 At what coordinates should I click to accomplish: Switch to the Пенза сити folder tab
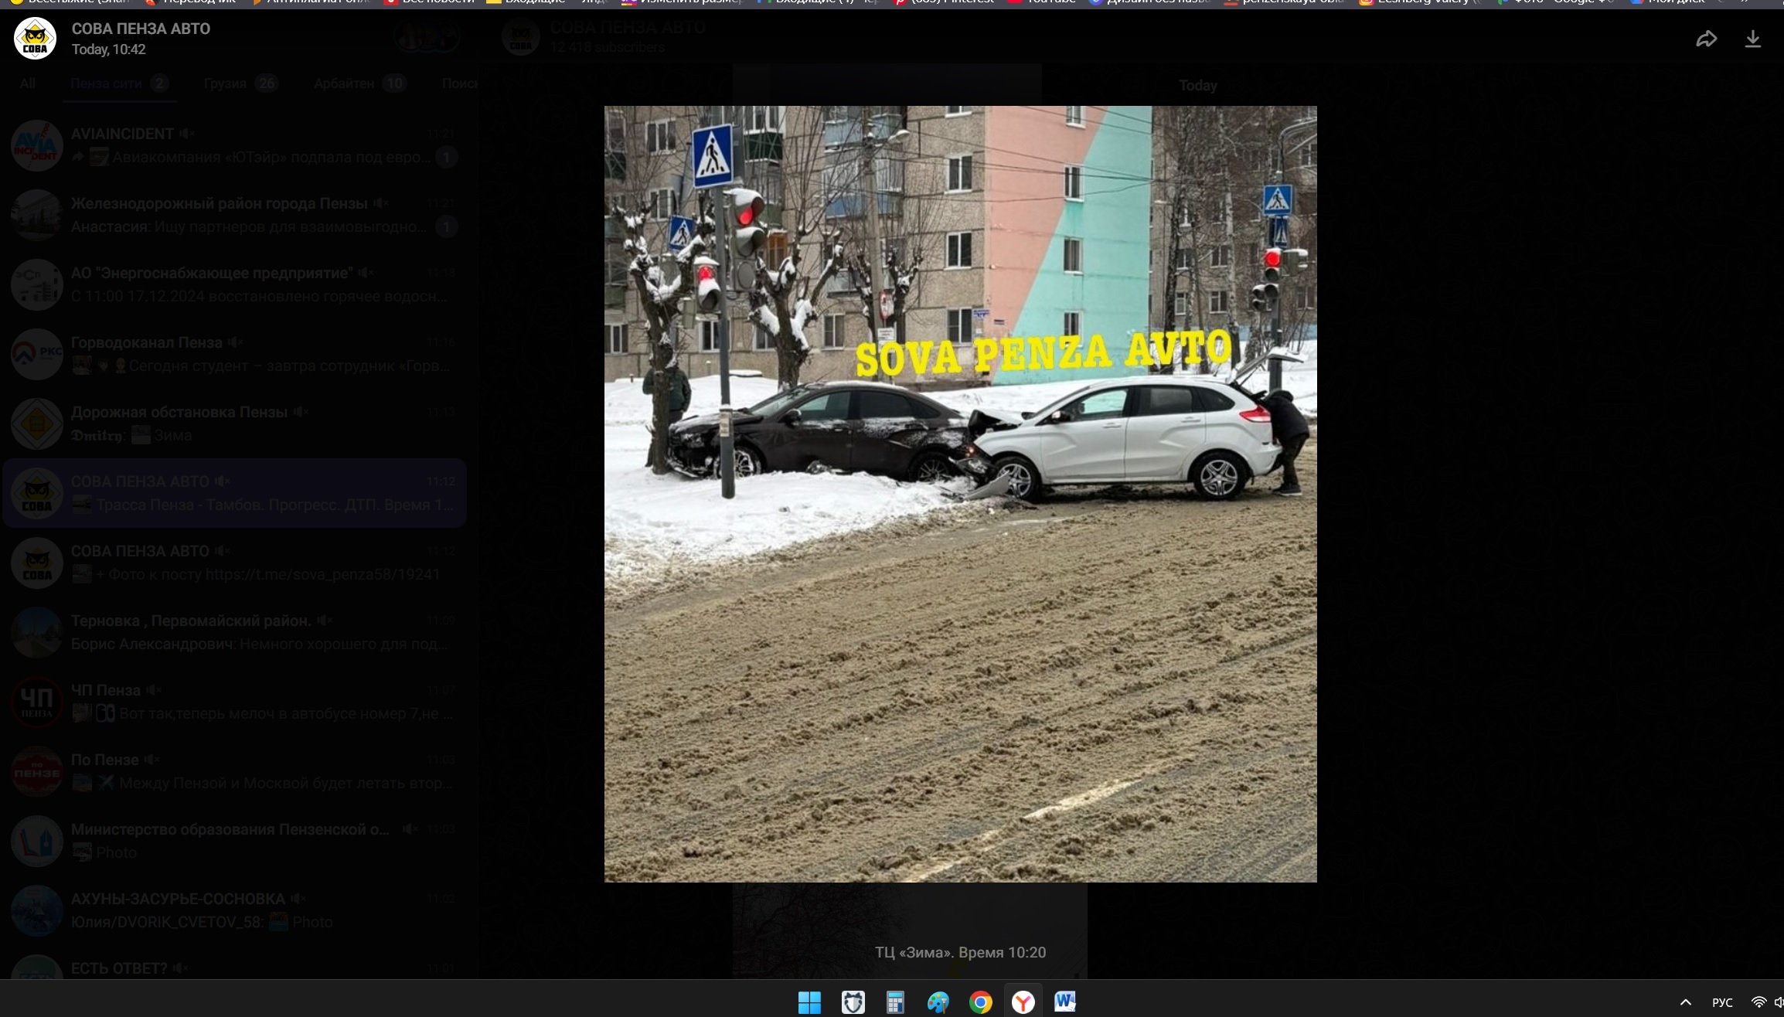click(x=106, y=83)
